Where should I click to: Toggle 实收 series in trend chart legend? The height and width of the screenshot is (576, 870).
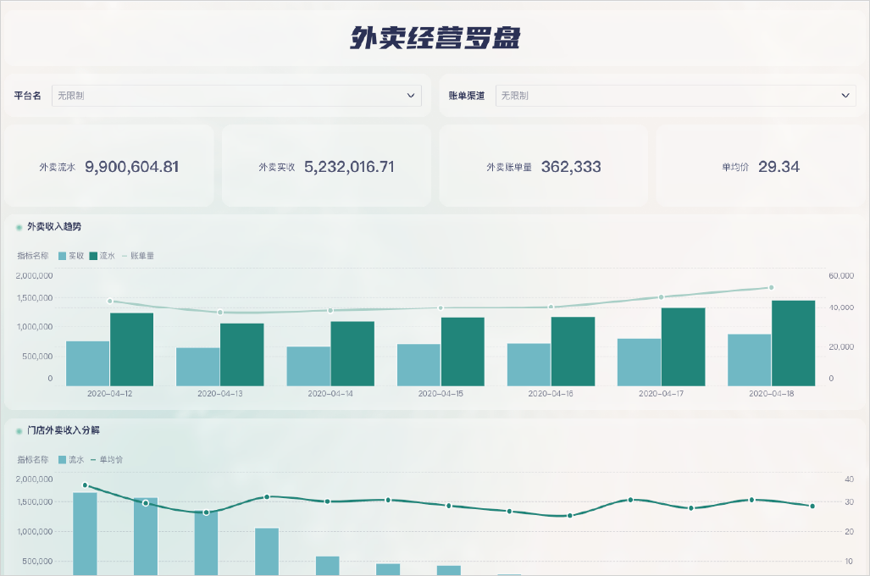71,255
